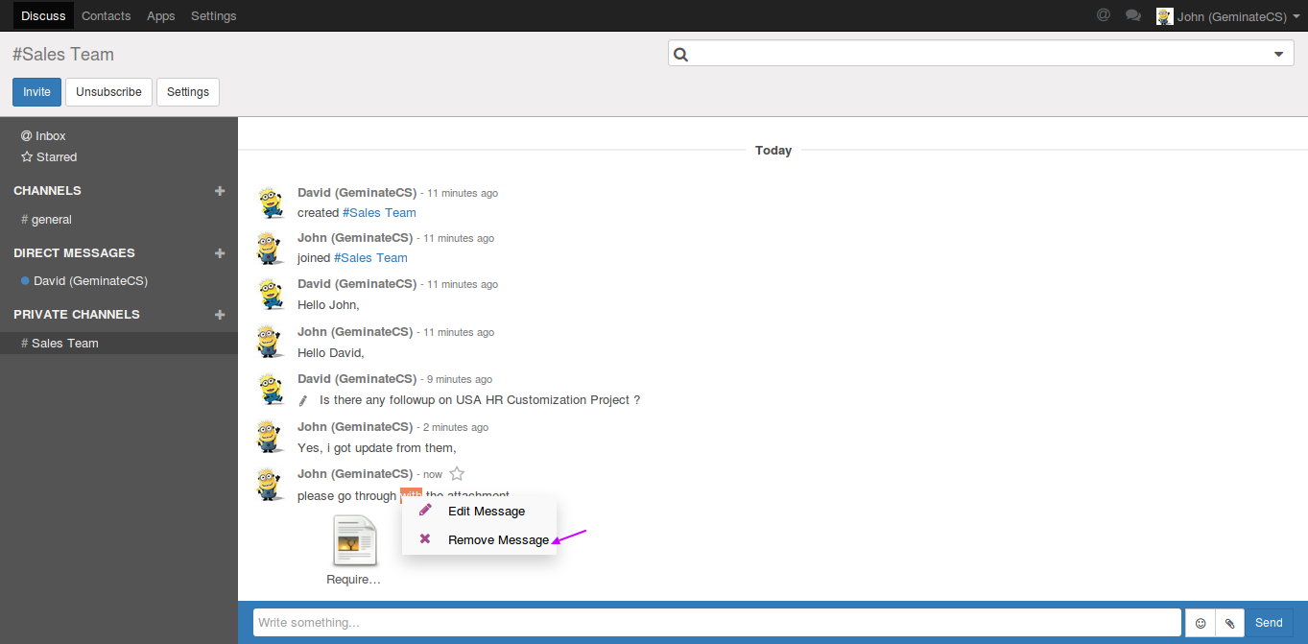Click the #Sales Team page title
This screenshot has height=644, width=1308.
pyautogui.click(x=63, y=55)
